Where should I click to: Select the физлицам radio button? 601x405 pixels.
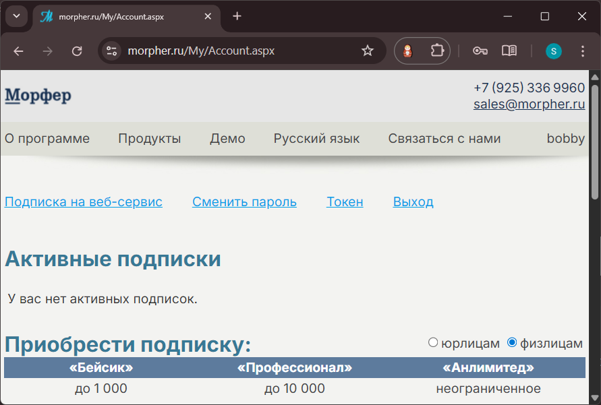512,343
